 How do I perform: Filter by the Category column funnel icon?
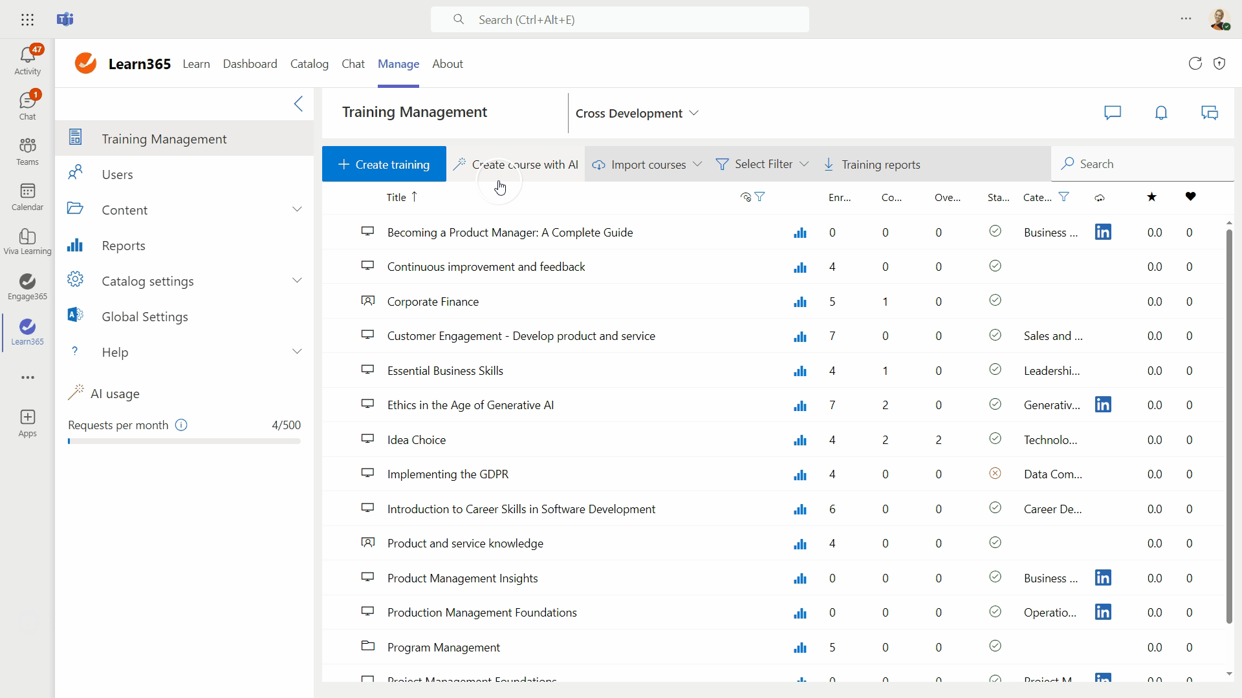1063,197
